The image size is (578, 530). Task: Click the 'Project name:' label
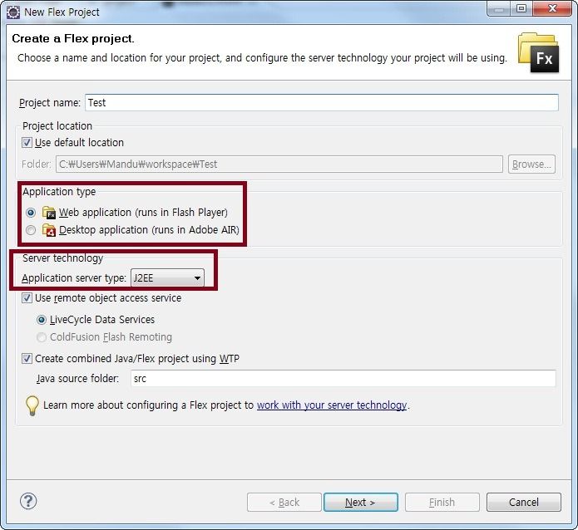point(50,103)
